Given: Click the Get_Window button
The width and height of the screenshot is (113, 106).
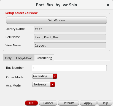Looking at the screenshot, I should point(57,20).
